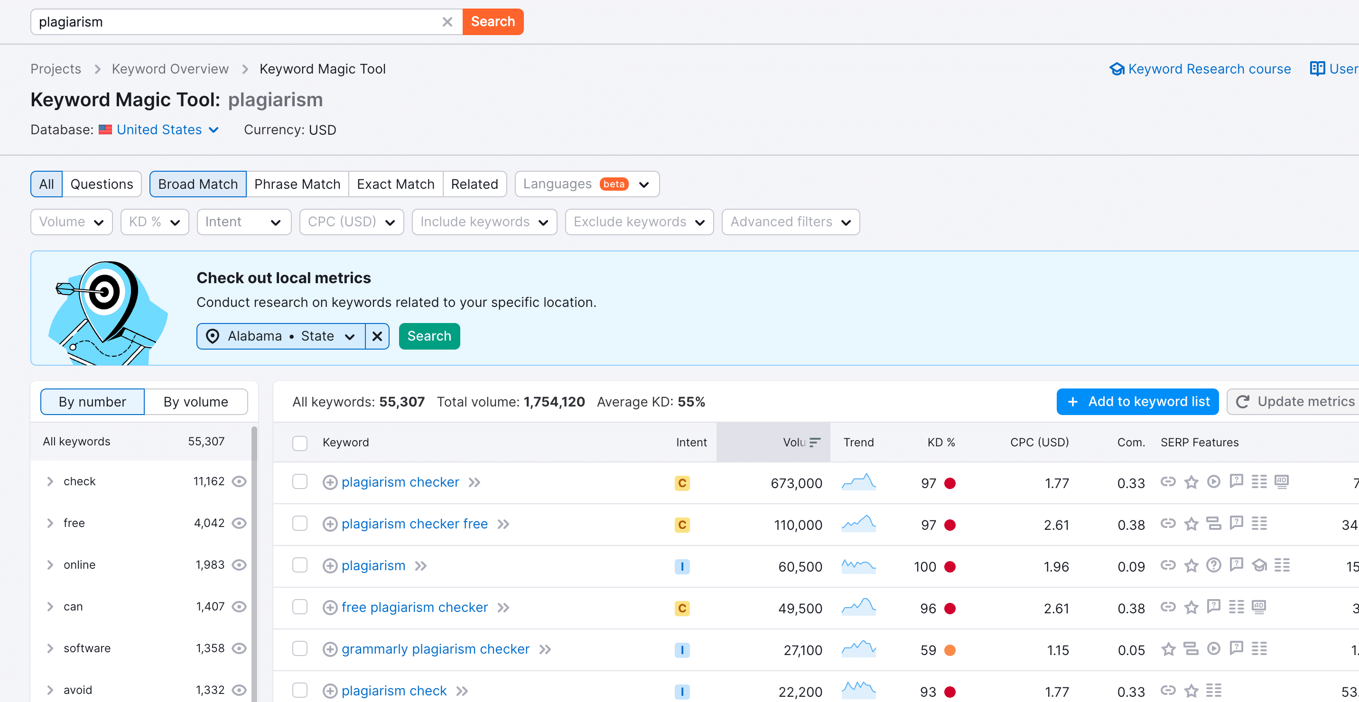Toggle eye icon for software group
Viewport: 1359px width, 702px height.
coord(240,648)
